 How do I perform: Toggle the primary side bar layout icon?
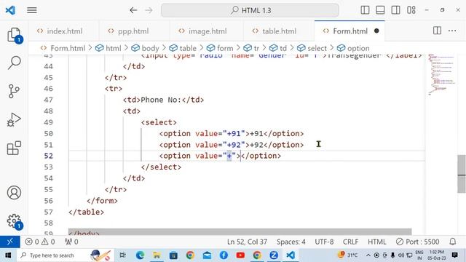(x=365, y=10)
